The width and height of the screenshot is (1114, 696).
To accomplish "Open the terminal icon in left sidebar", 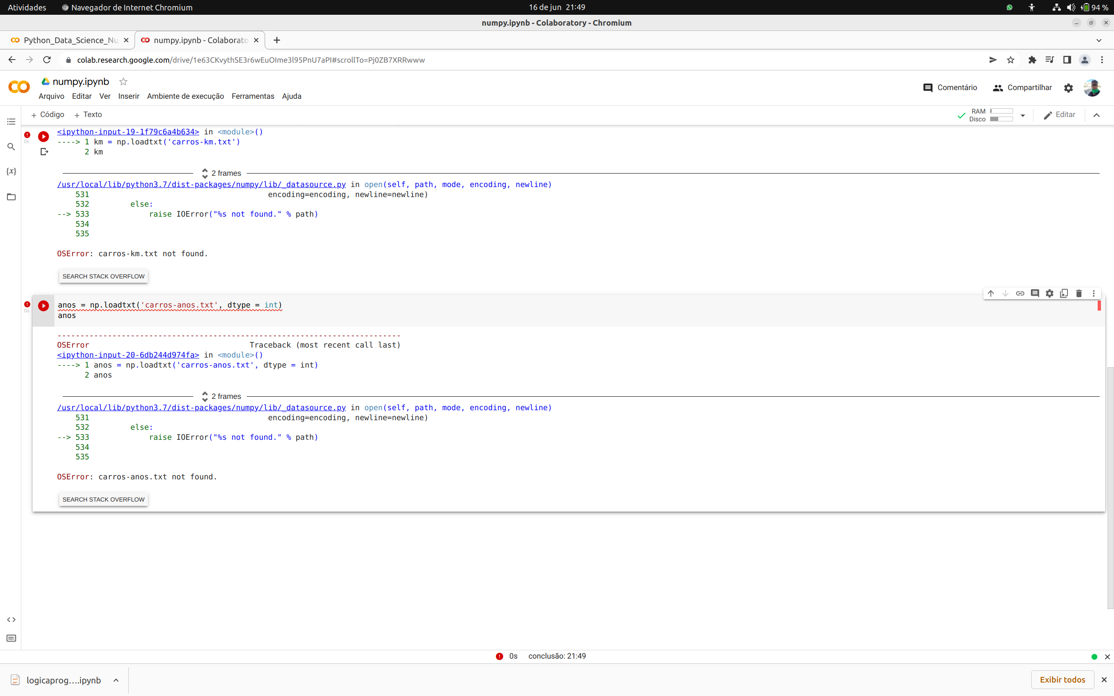I will click(x=11, y=638).
